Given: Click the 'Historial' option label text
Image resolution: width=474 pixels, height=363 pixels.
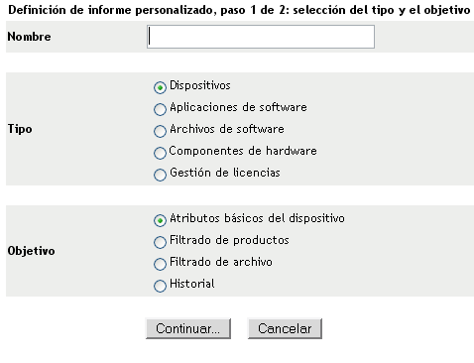Looking at the screenshot, I should pyautogui.click(x=192, y=284).
